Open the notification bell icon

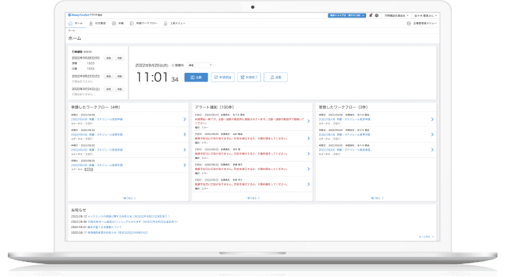[x=371, y=15]
